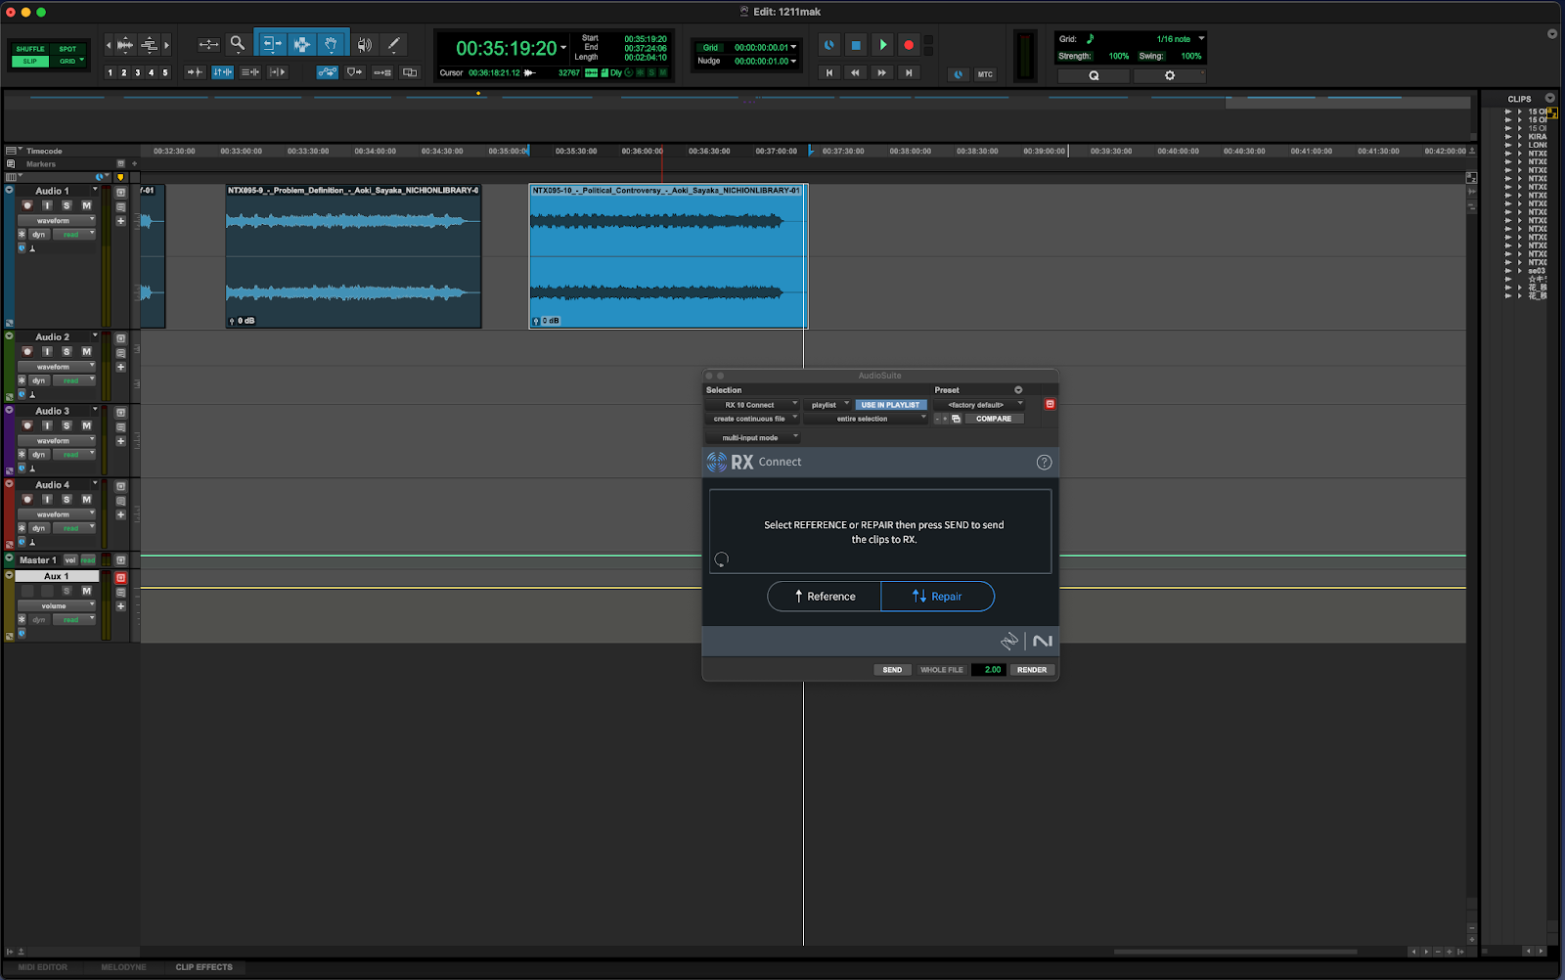
Task: Open RX Connect help question mark
Action: pos(1044,463)
